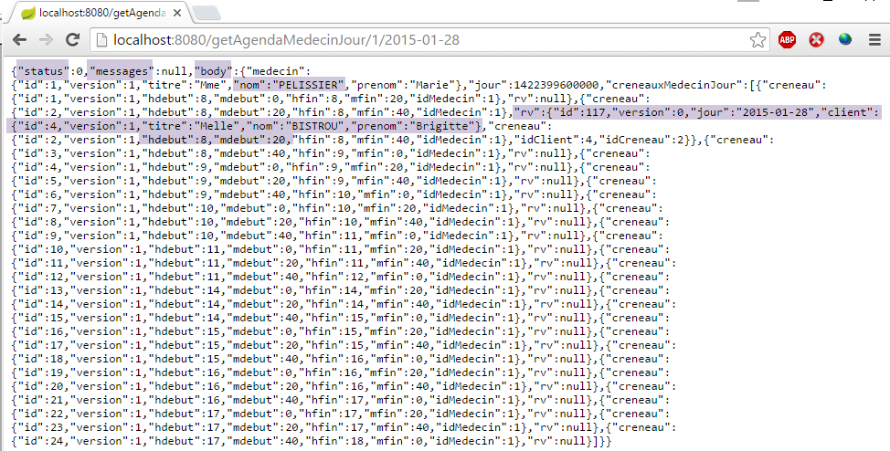Click the browser back arrow
Image resolution: width=890 pixels, height=451 pixels.
(19, 40)
